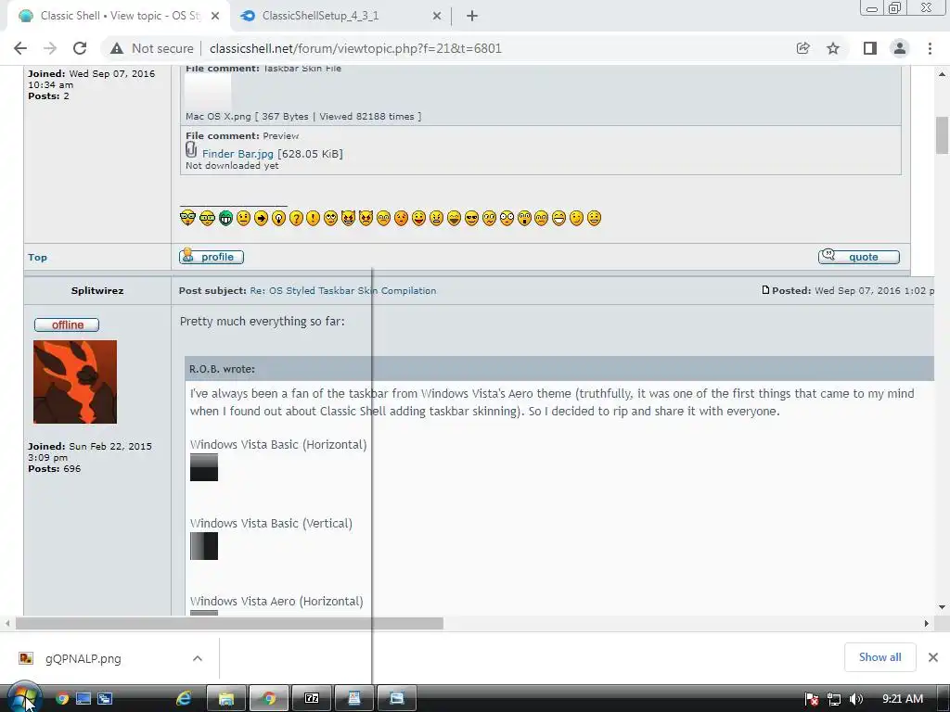
Task: Open Internet Explorer from the taskbar
Action: pyautogui.click(x=184, y=699)
